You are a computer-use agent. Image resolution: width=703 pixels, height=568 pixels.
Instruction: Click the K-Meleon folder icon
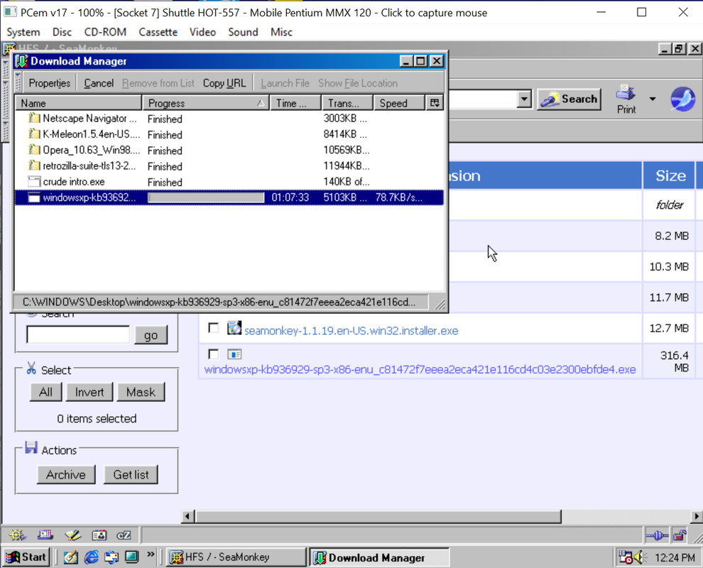(34, 134)
